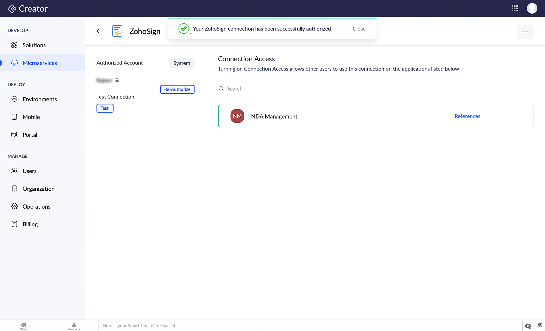Open the user profile avatar
Viewport: 545px width, 331px height.
(532, 8)
